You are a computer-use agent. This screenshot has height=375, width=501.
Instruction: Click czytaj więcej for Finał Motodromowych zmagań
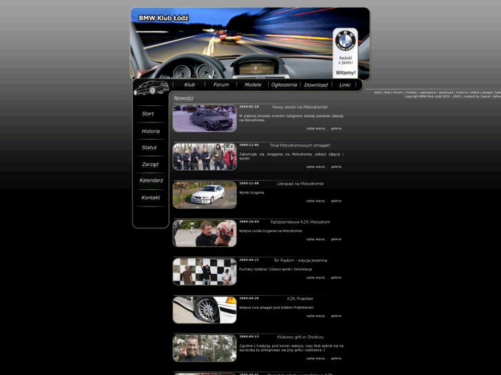[x=316, y=167]
